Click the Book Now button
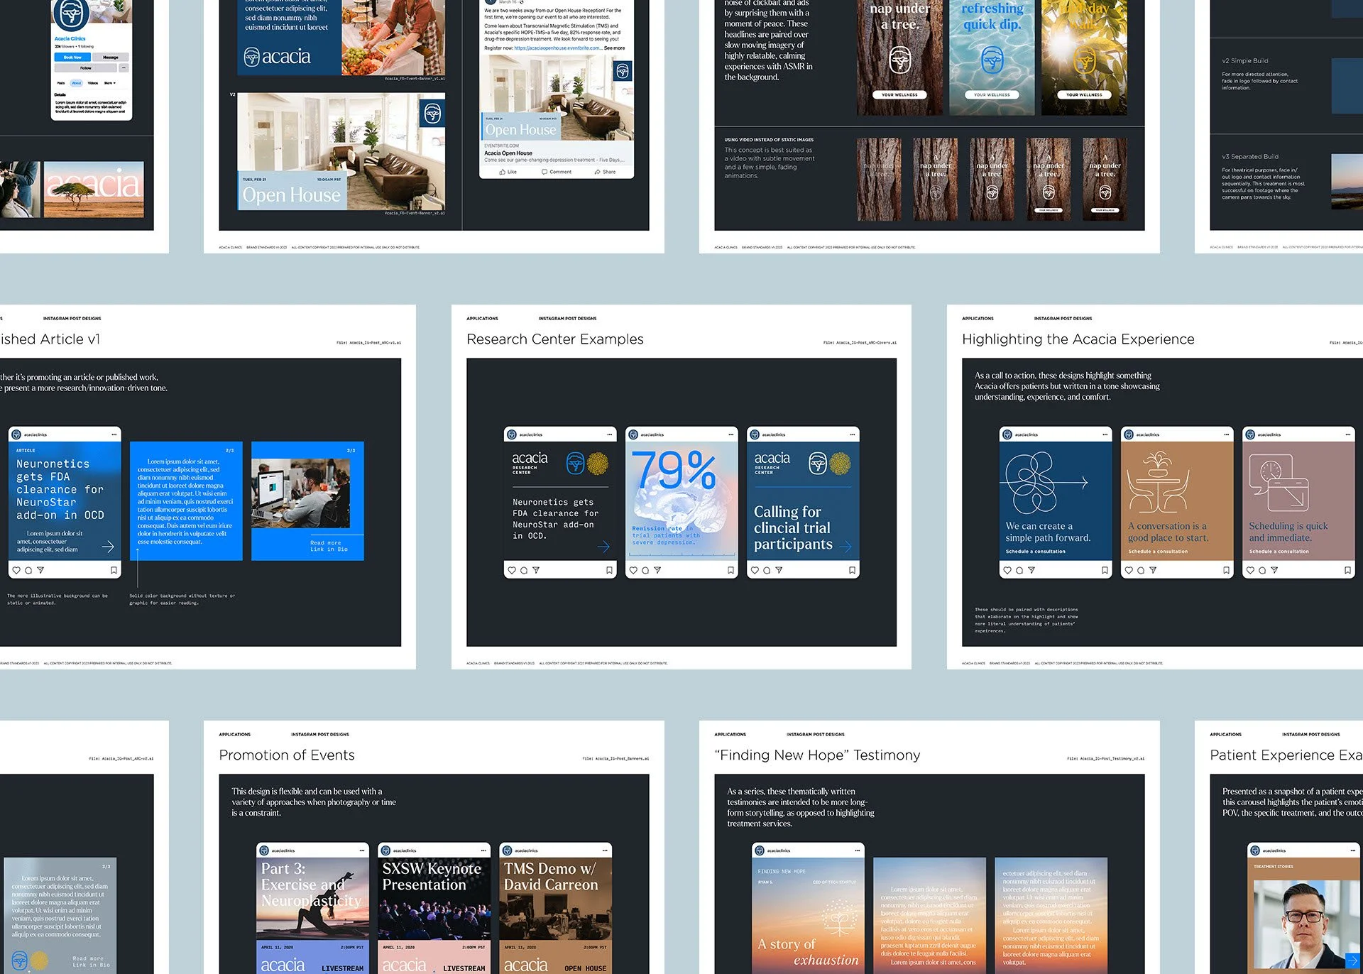 point(72,58)
